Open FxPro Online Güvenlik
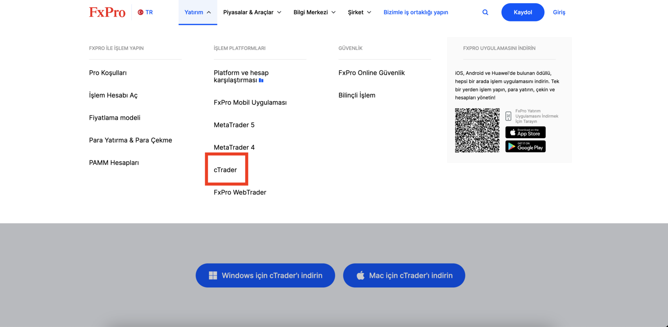 [x=371, y=73]
